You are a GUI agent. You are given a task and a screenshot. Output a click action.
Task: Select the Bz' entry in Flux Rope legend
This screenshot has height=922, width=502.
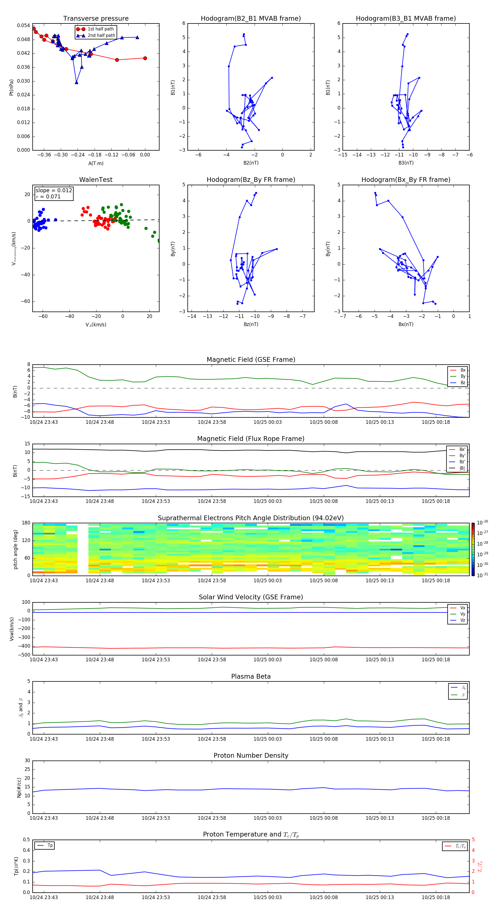pos(457,462)
